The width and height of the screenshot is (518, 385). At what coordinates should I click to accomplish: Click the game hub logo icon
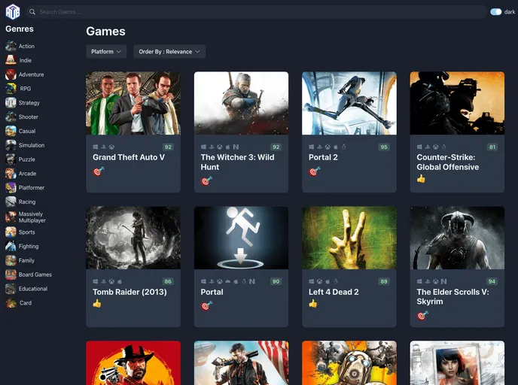coord(13,11)
